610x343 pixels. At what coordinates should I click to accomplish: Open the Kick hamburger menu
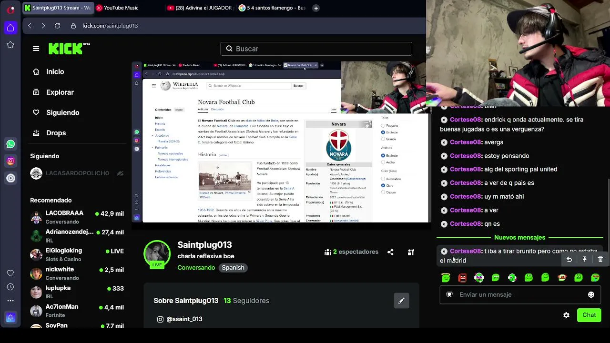pyautogui.click(x=36, y=49)
